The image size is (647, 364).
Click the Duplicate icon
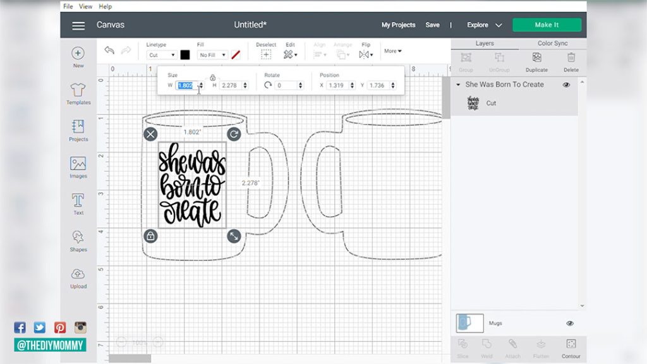click(x=536, y=58)
